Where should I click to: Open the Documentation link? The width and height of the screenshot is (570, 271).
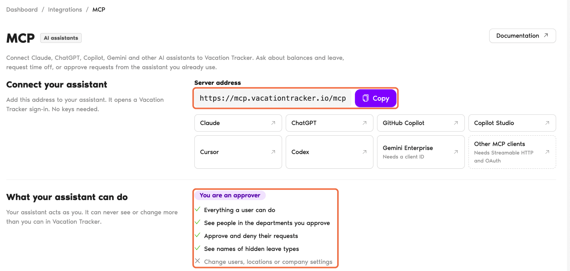click(x=522, y=36)
